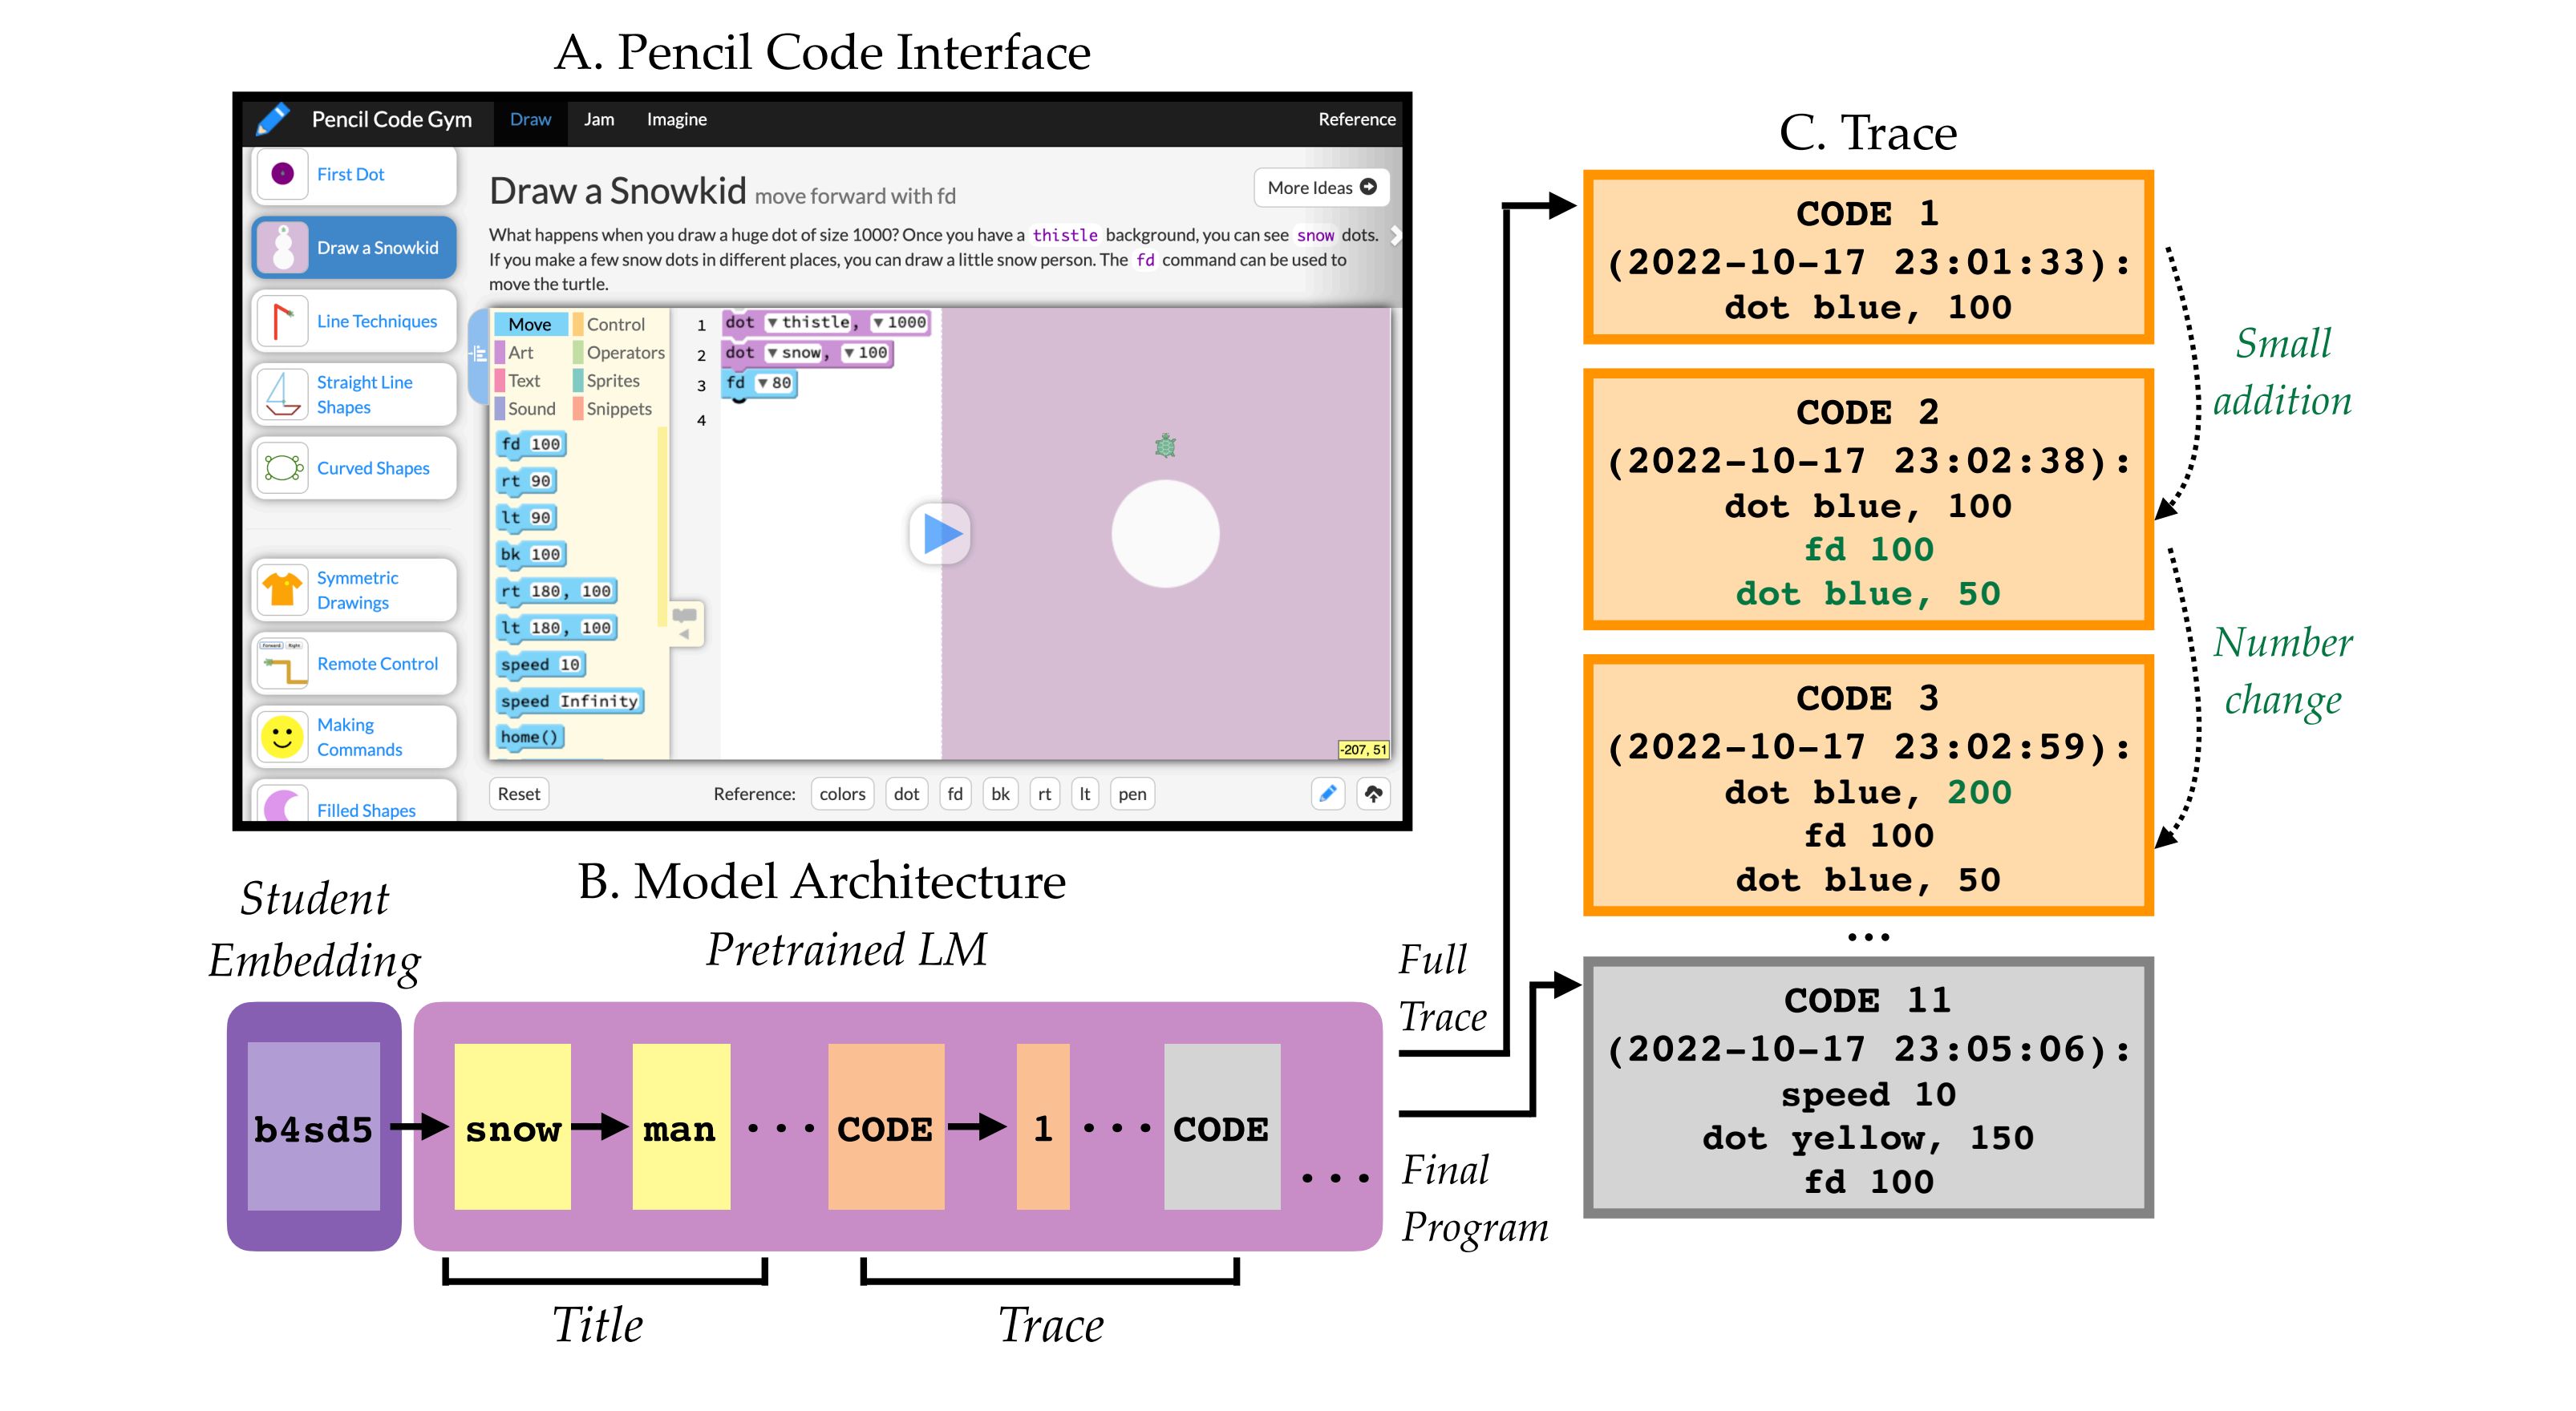Open the First Dot lesson icon
Image resolution: width=2576 pixels, height=1411 pixels.
point(283,174)
